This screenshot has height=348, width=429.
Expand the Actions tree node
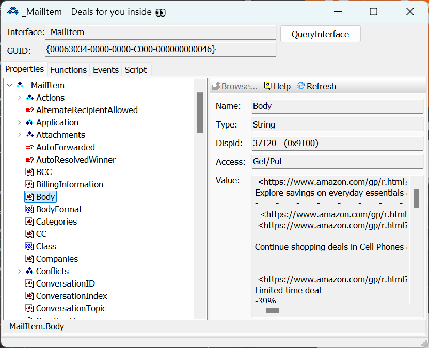click(x=20, y=98)
